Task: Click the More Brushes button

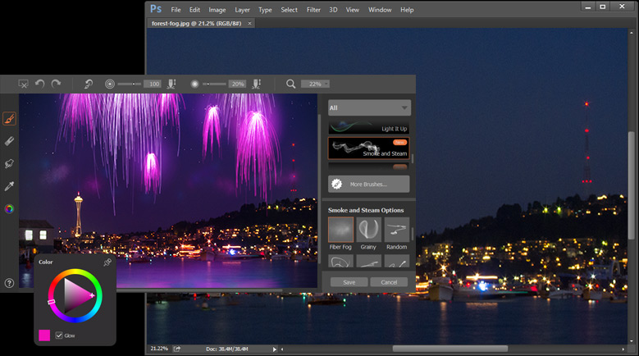Action: [369, 184]
